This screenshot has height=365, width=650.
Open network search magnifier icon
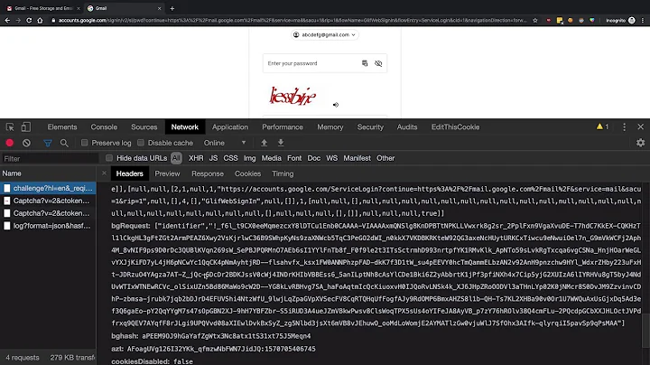64,143
